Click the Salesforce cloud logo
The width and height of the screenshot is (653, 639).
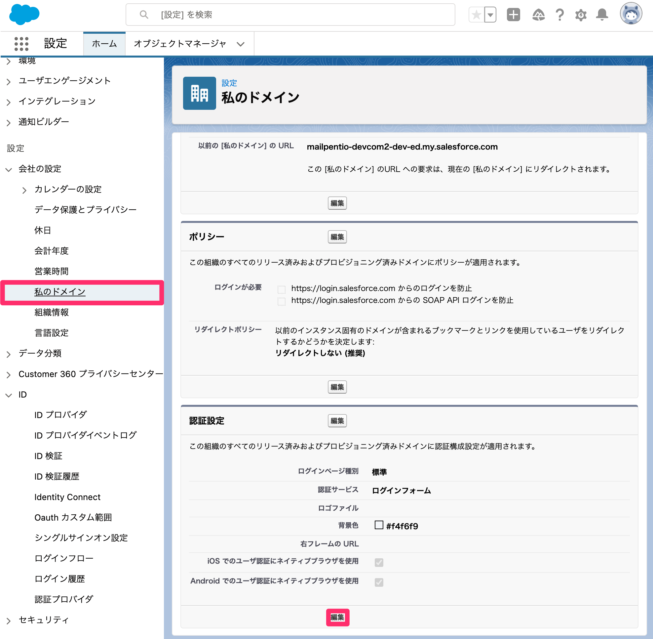(x=24, y=15)
